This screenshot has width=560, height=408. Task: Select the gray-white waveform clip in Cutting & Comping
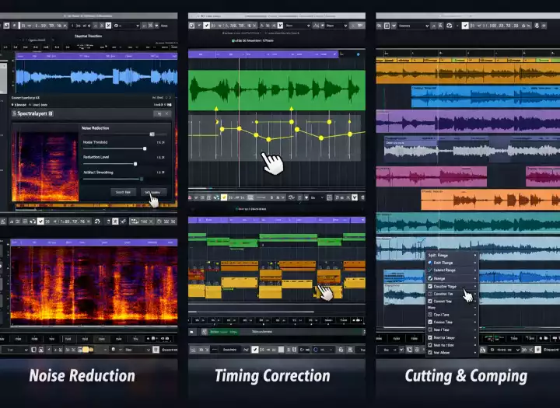pyautogui.click(x=472, y=150)
